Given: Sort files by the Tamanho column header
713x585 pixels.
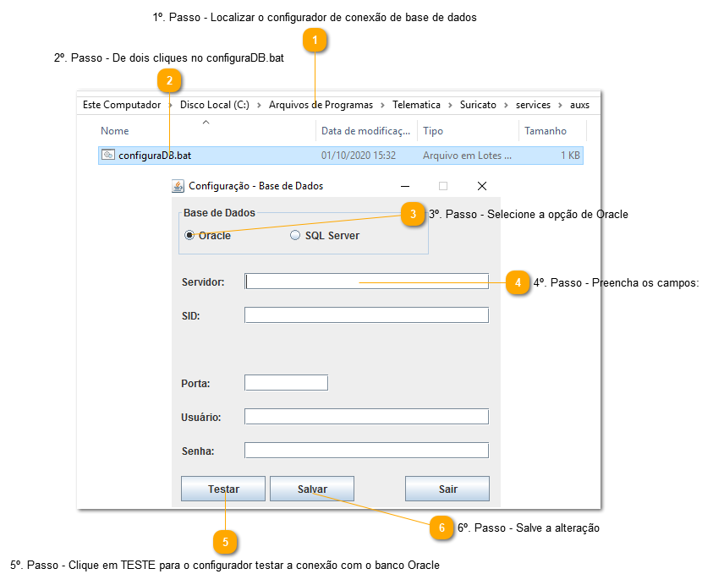Looking at the screenshot, I should pyautogui.click(x=546, y=131).
